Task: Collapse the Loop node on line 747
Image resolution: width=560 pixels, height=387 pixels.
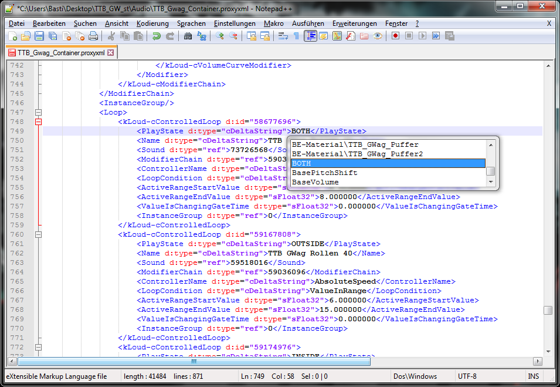Action: tap(39, 112)
